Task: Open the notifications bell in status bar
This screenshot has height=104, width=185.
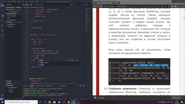Action: tap(90, 99)
